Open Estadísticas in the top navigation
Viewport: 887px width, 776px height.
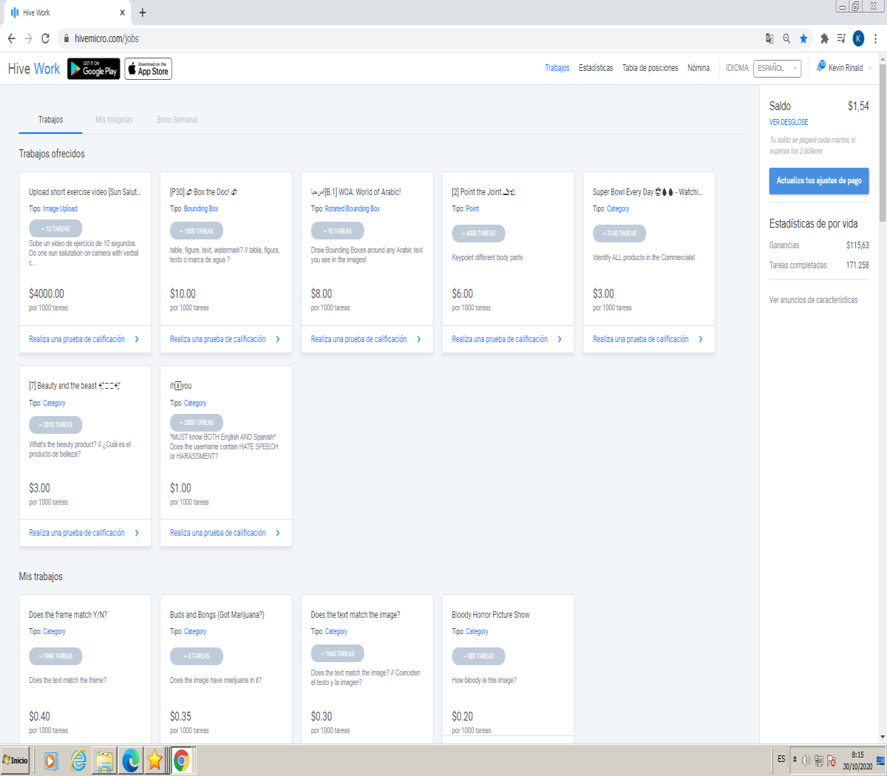[596, 68]
